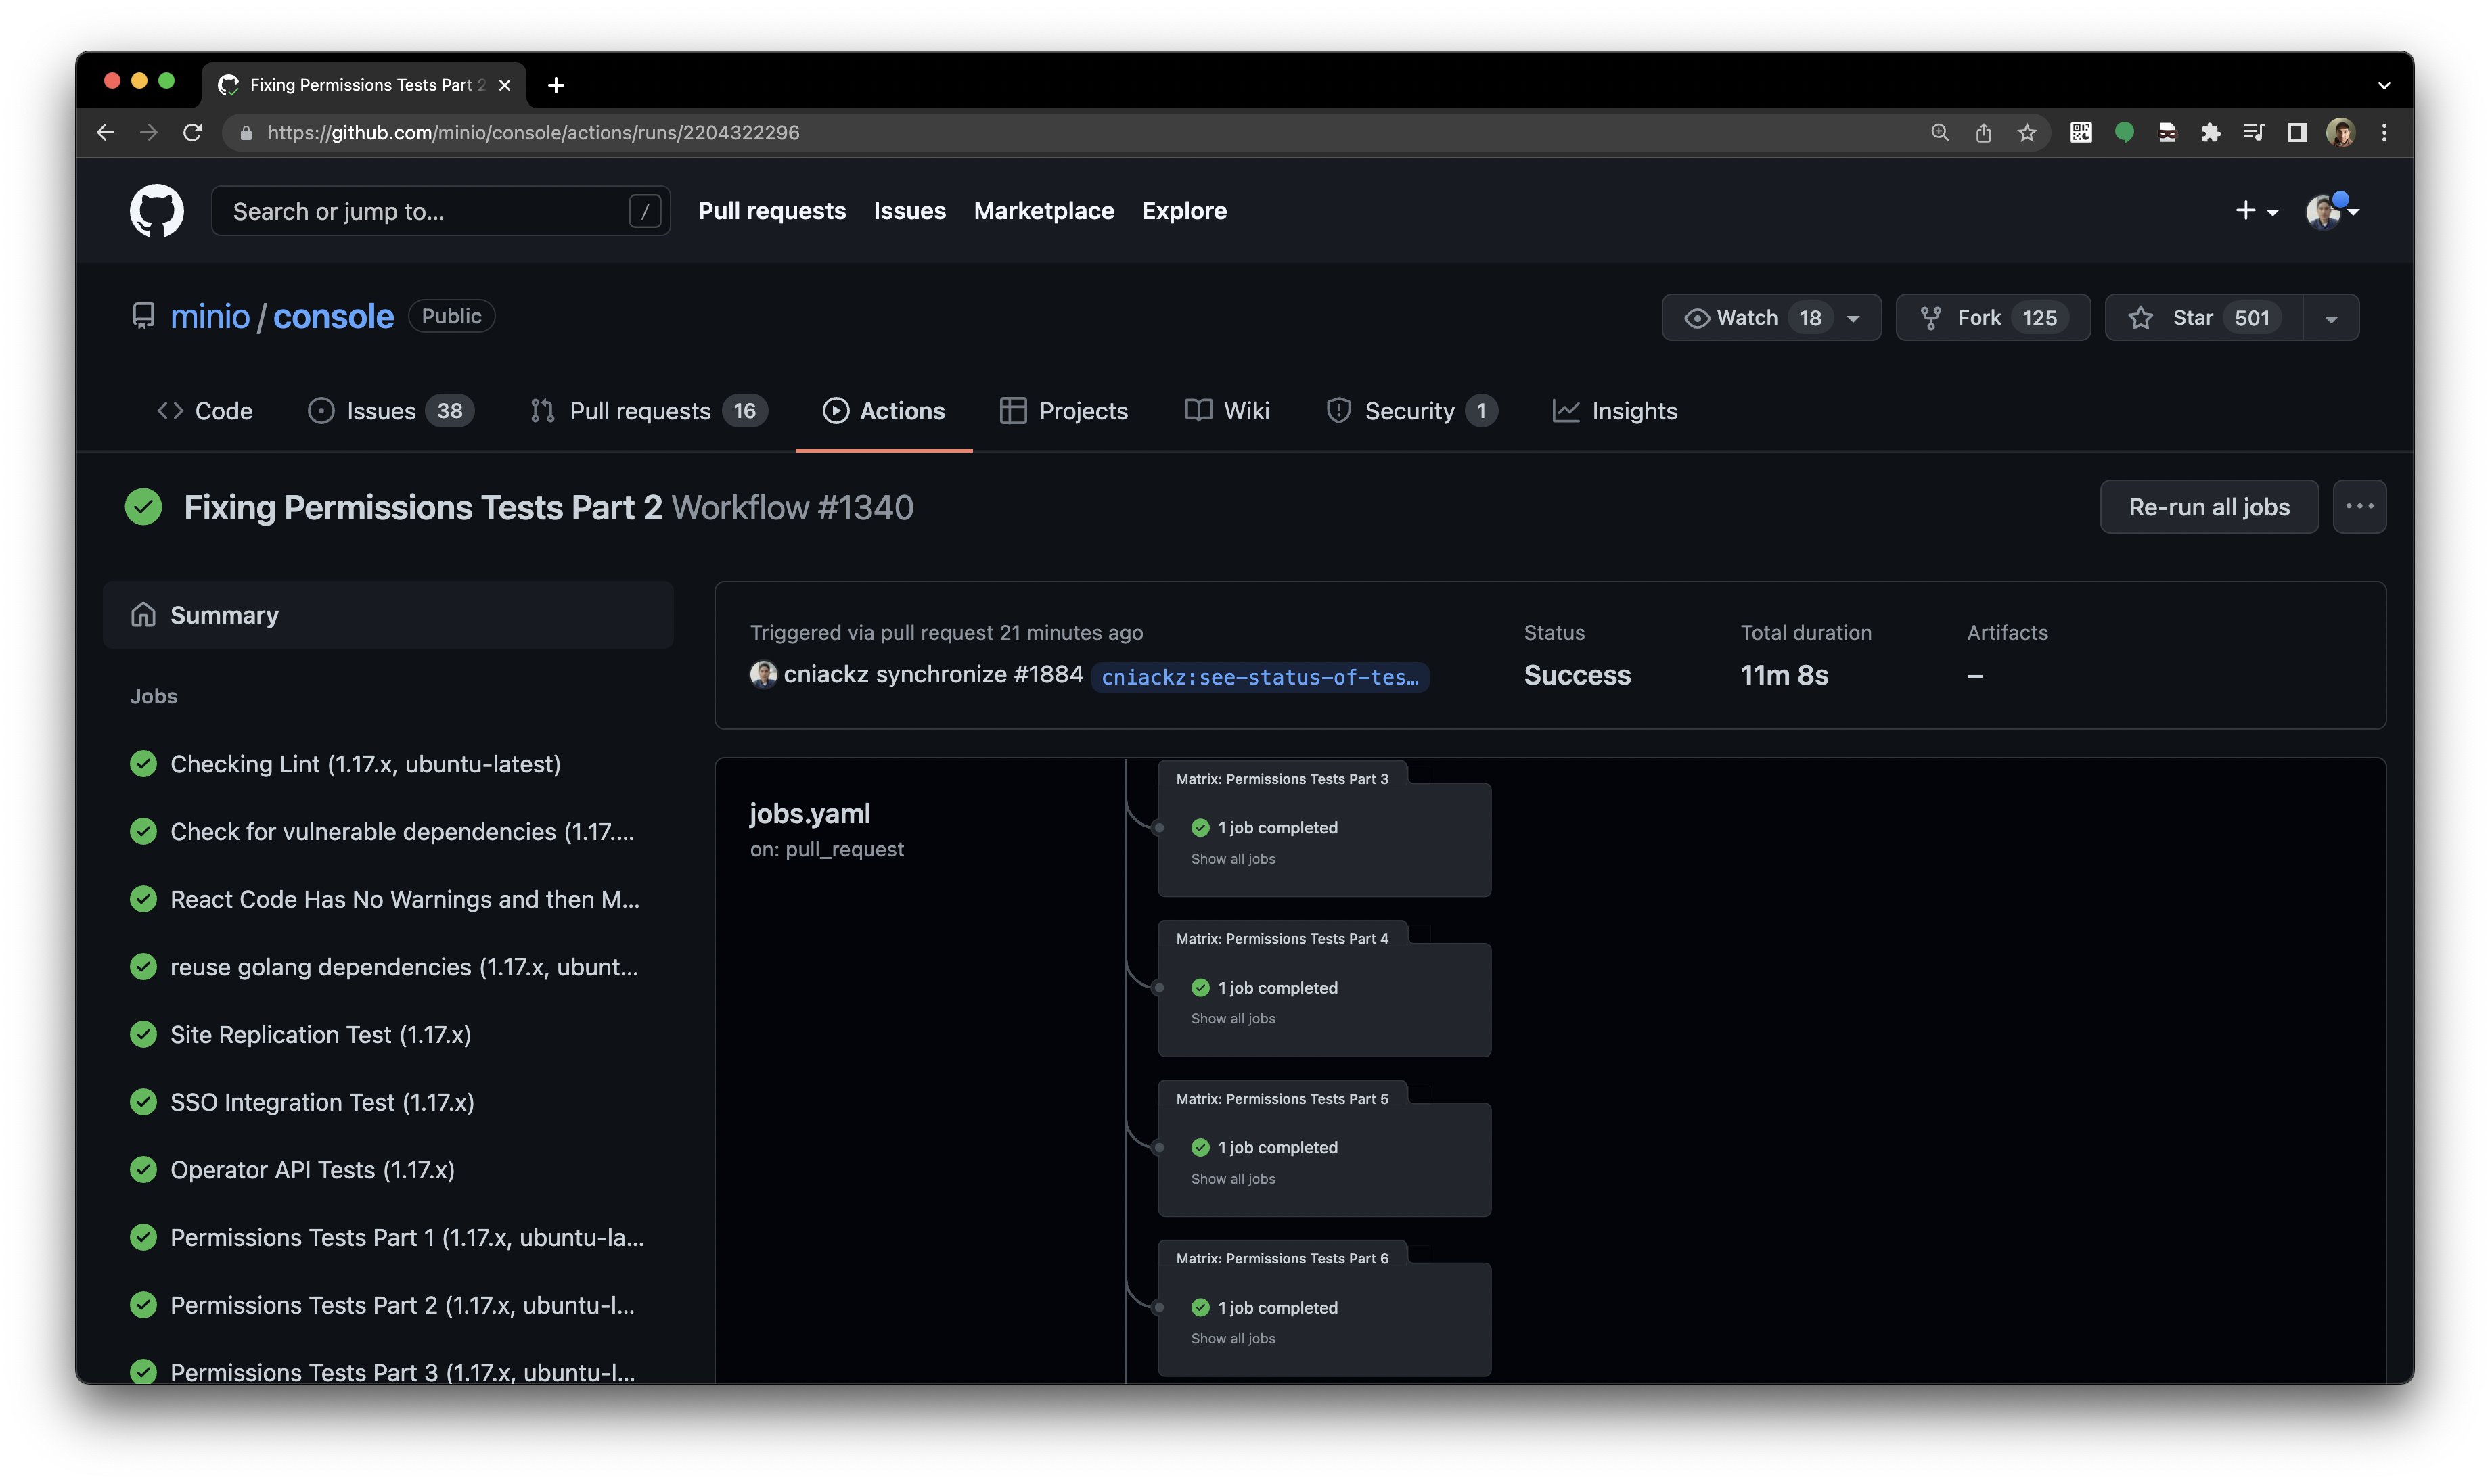Open the cniackz:see-status-of-tes branch link

click(1259, 677)
